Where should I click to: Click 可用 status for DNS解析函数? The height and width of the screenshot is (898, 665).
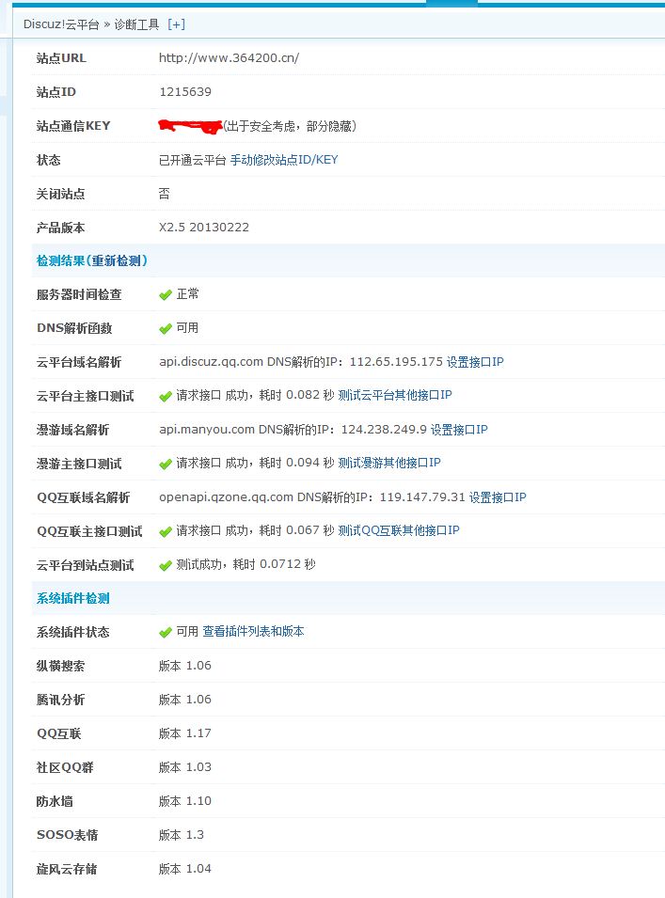coord(187,327)
